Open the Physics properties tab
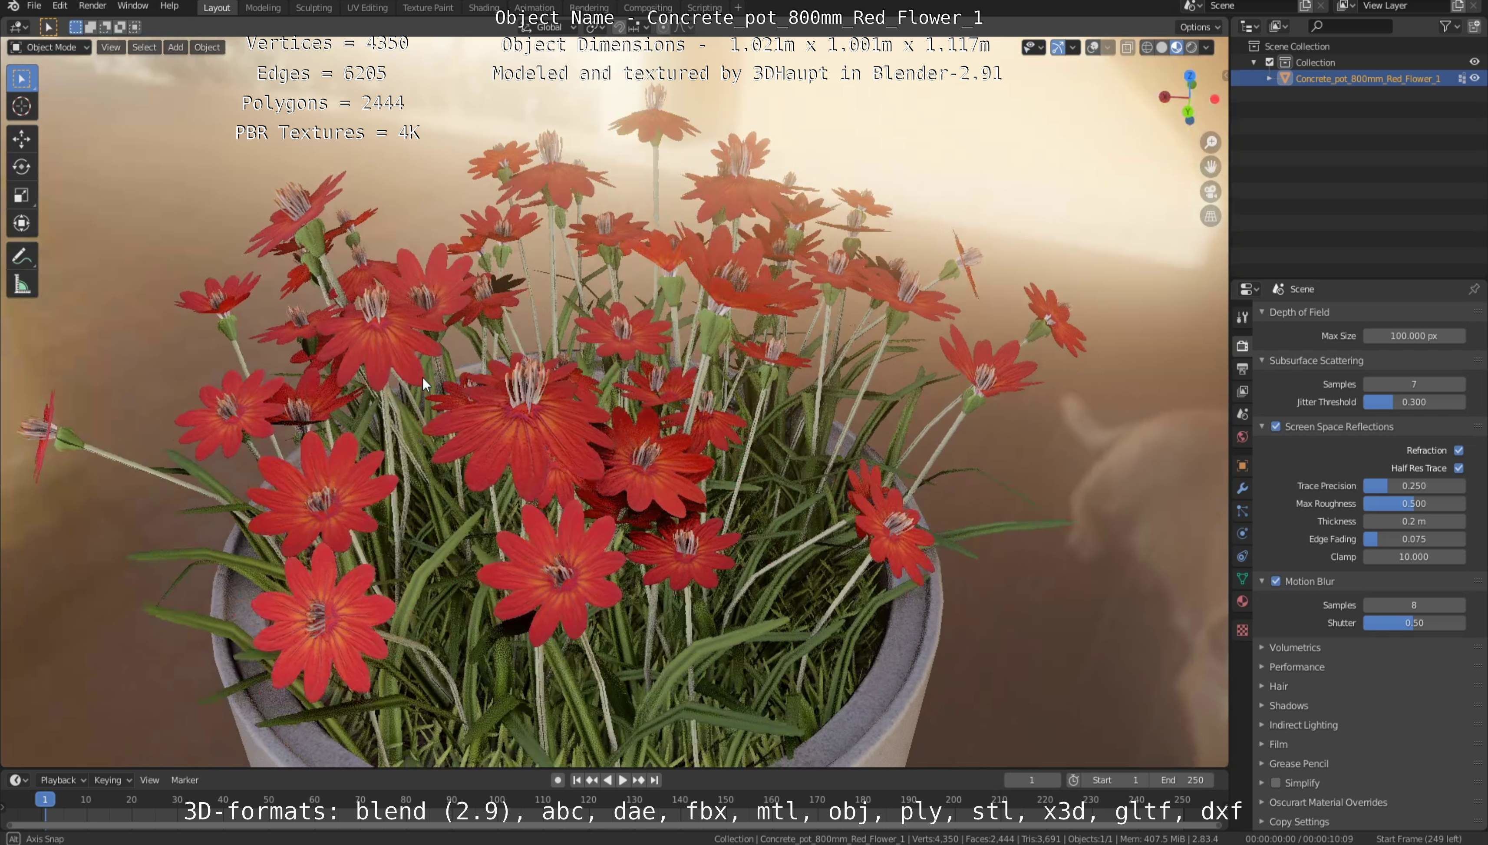1488x845 pixels. (x=1242, y=533)
